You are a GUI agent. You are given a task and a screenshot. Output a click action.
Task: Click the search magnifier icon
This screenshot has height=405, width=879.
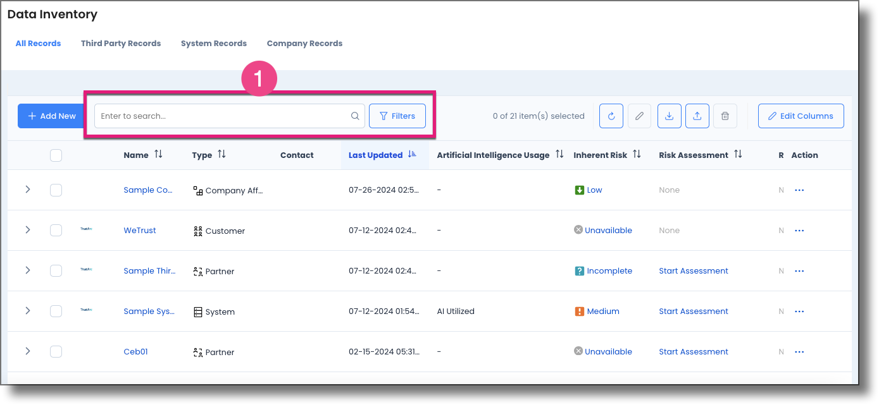(354, 116)
